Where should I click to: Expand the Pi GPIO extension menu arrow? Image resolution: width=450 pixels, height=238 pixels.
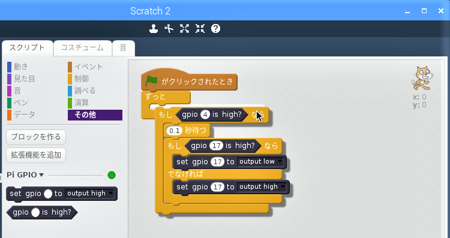point(41,175)
